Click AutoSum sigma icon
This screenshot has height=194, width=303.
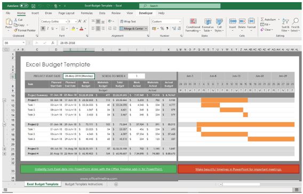tap(262, 20)
